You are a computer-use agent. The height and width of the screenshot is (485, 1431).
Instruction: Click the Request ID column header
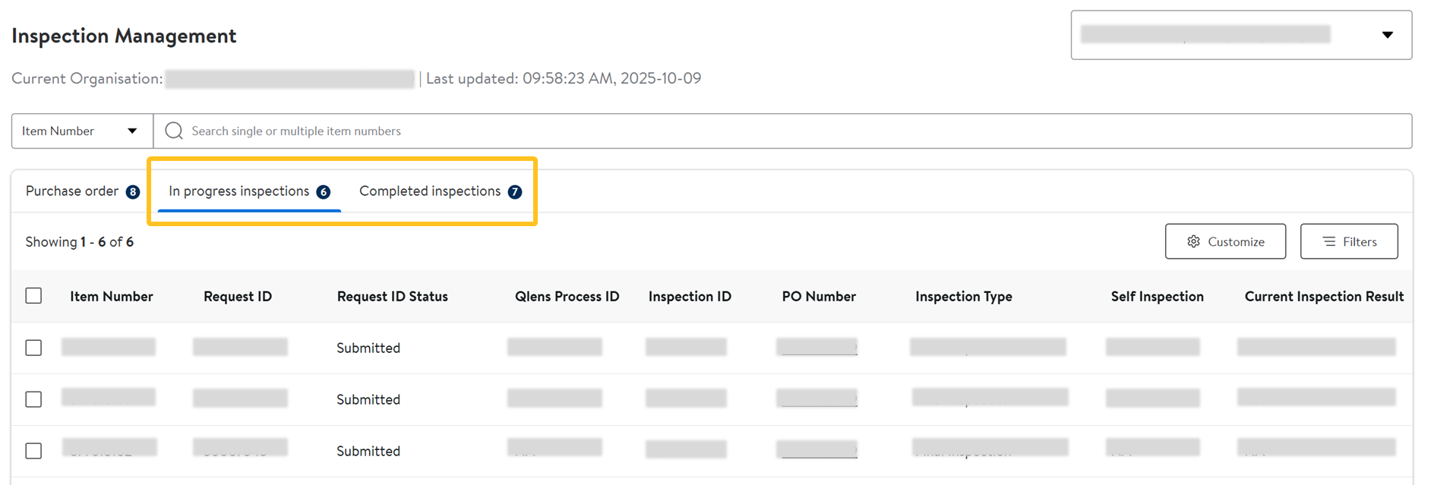[238, 296]
